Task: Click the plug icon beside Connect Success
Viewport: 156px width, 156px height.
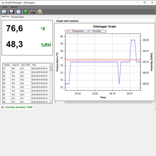Action: point(3,107)
